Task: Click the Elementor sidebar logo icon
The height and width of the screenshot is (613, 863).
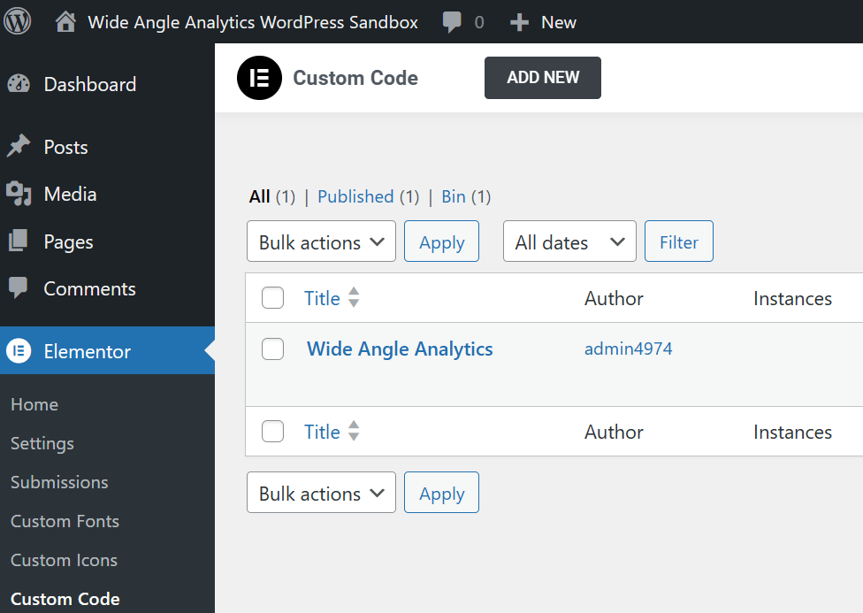Action: (19, 351)
